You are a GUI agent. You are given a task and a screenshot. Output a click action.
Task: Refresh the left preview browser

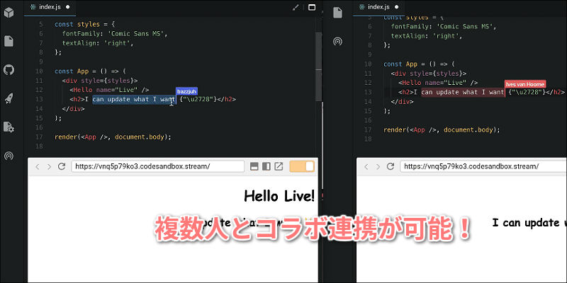click(62, 166)
